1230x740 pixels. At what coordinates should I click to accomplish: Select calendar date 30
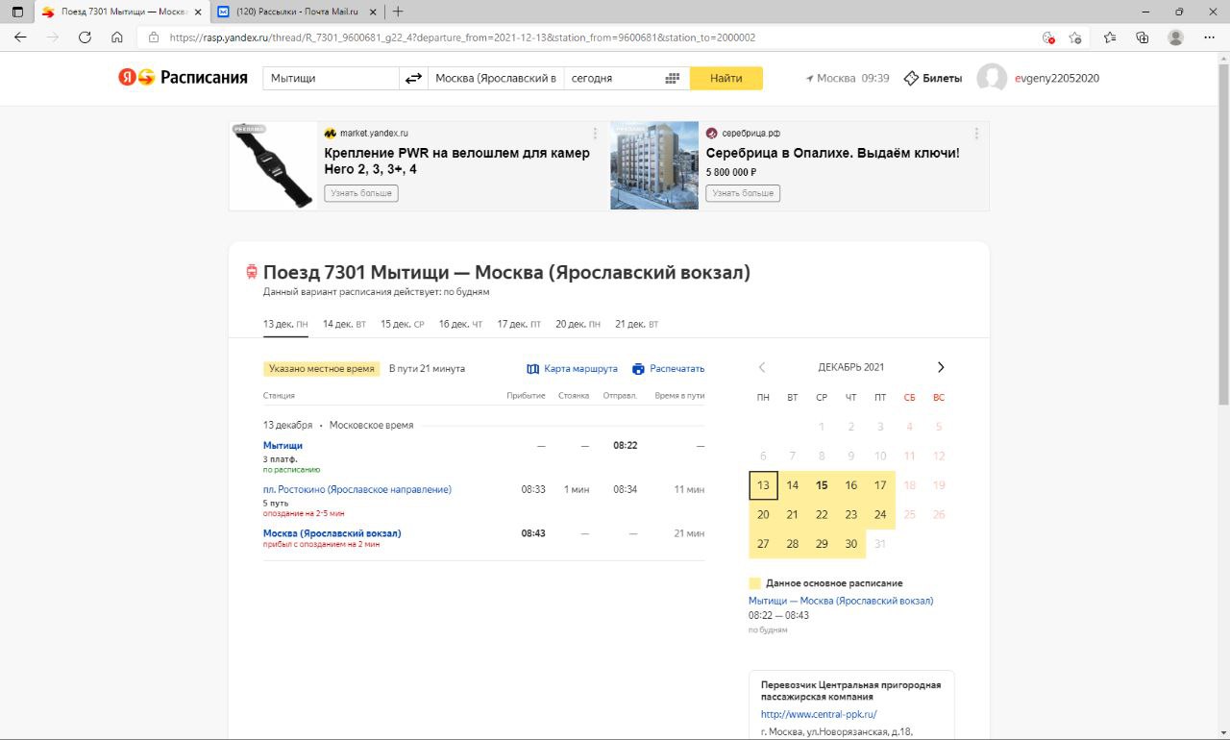click(x=850, y=544)
